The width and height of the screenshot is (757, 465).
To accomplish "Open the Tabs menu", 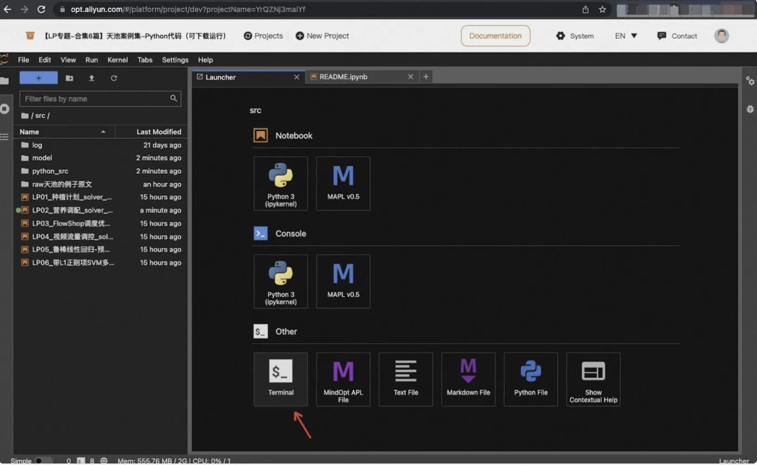I will click(x=145, y=60).
